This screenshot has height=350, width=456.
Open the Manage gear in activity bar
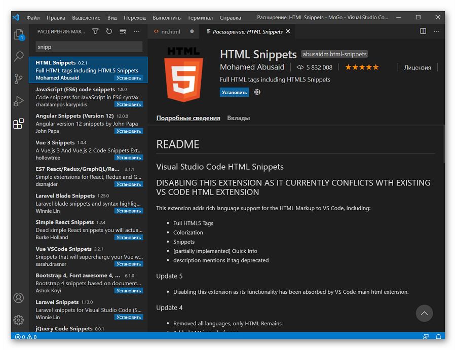coord(19,320)
